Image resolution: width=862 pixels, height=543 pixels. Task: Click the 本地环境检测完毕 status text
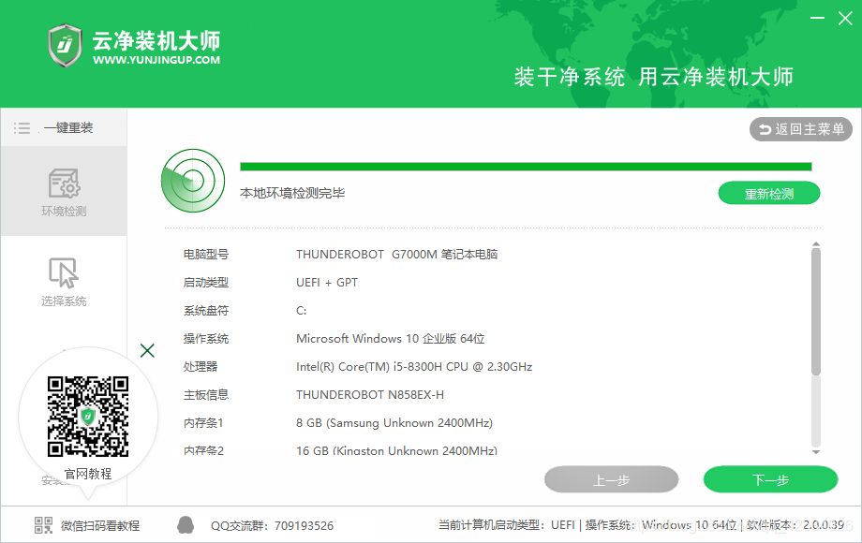[292, 193]
